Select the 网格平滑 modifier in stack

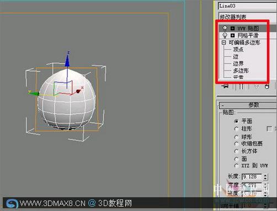(248, 35)
